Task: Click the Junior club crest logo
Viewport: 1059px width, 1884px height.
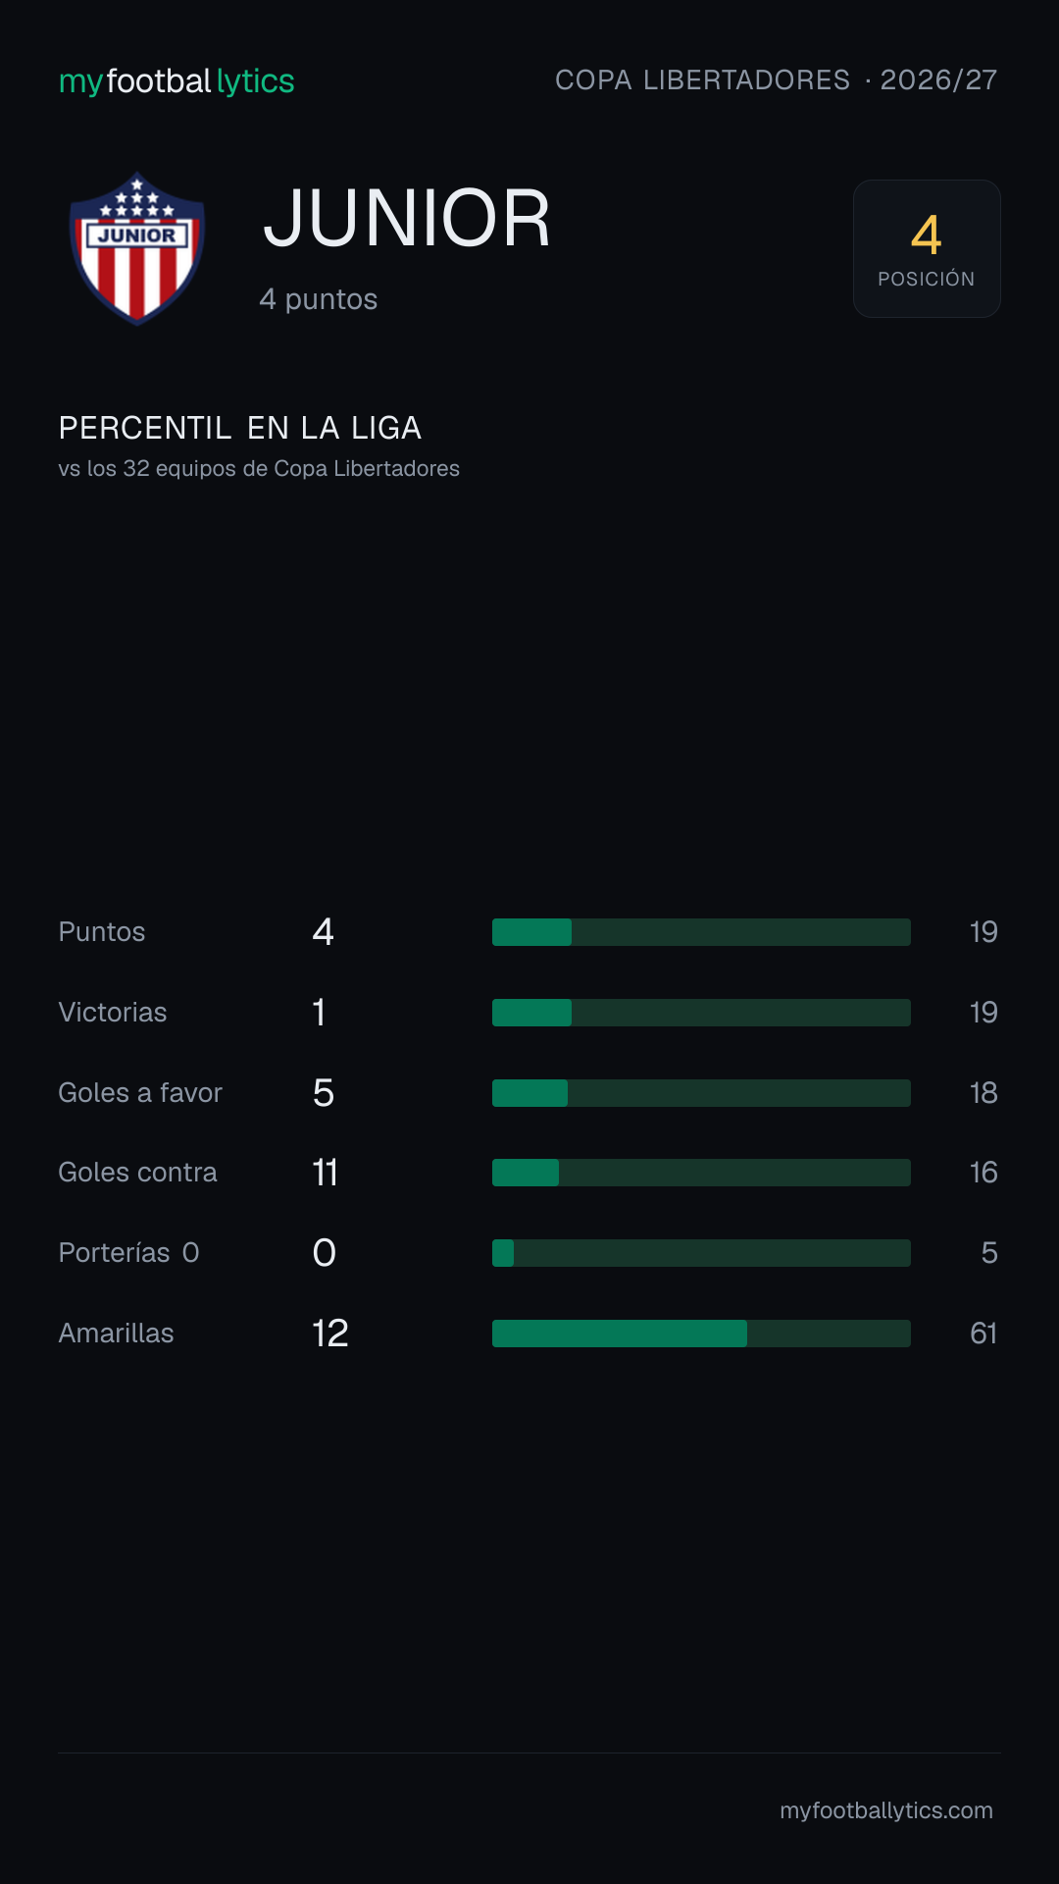Action: click(x=137, y=248)
